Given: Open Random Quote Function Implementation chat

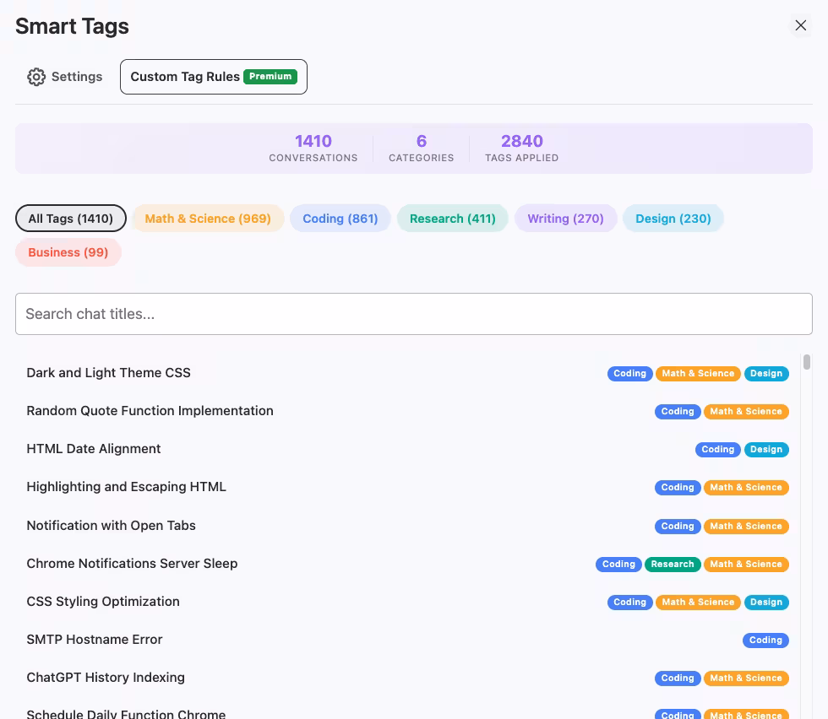Looking at the screenshot, I should (150, 411).
